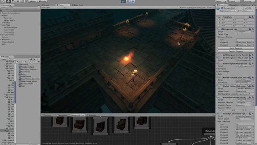Screen dimensions: 257x145
Task: Toggle the Pivot handle position button
Action: coord(33,1)
